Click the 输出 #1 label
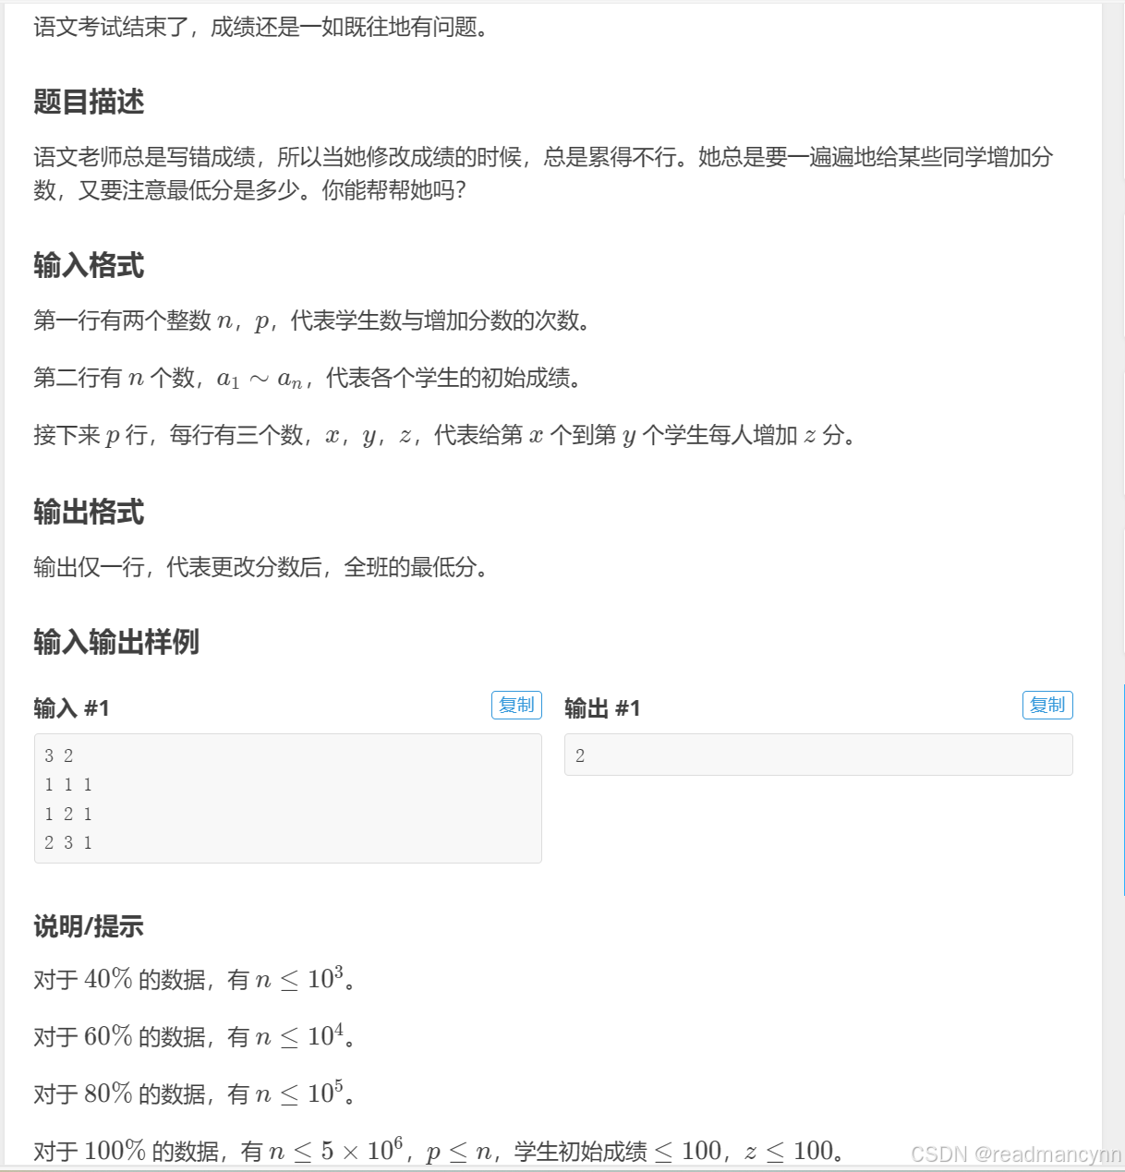Image resolution: width=1125 pixels, height=1172 pixels. (x=602, y=707)
